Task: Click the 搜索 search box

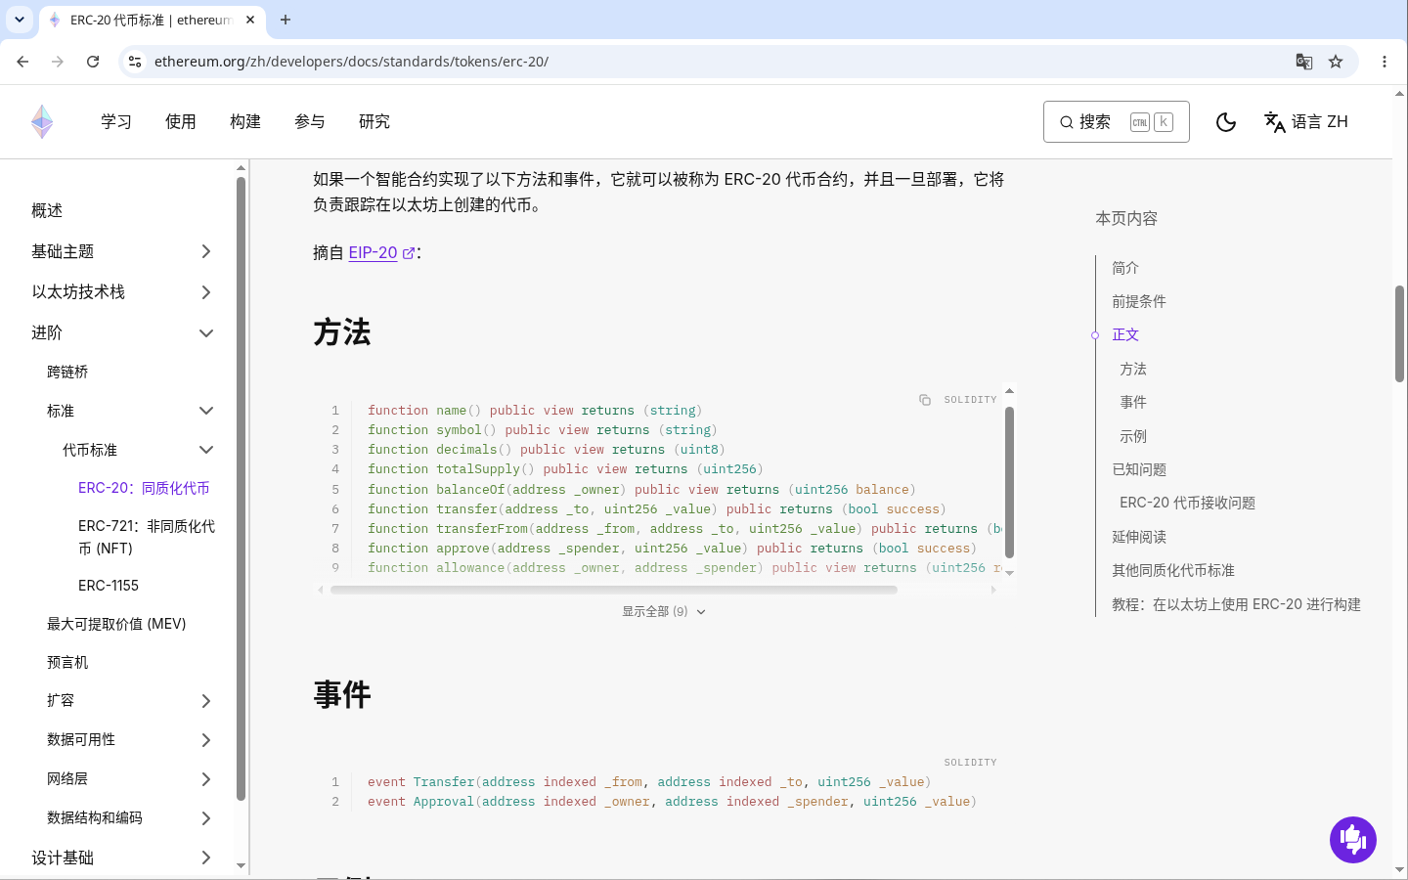Action: 1117,122
